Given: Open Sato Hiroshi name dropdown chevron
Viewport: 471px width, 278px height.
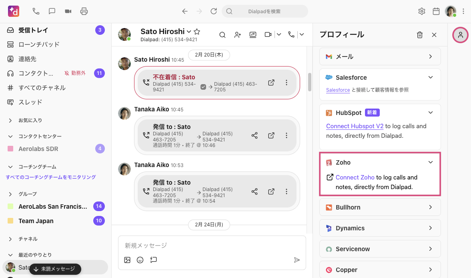Looking at the screenshot, I should (188, 32).
